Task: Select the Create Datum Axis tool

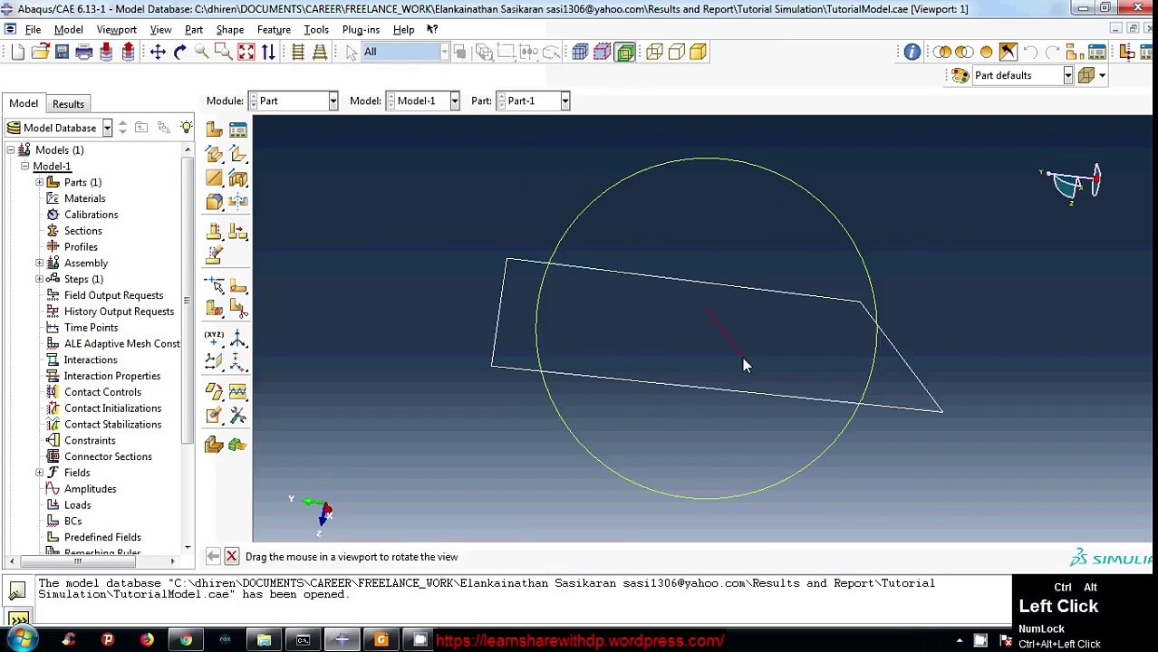Action: tap(237, 339)
